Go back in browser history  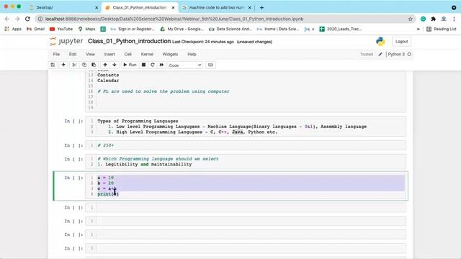[x=7, y=19]
